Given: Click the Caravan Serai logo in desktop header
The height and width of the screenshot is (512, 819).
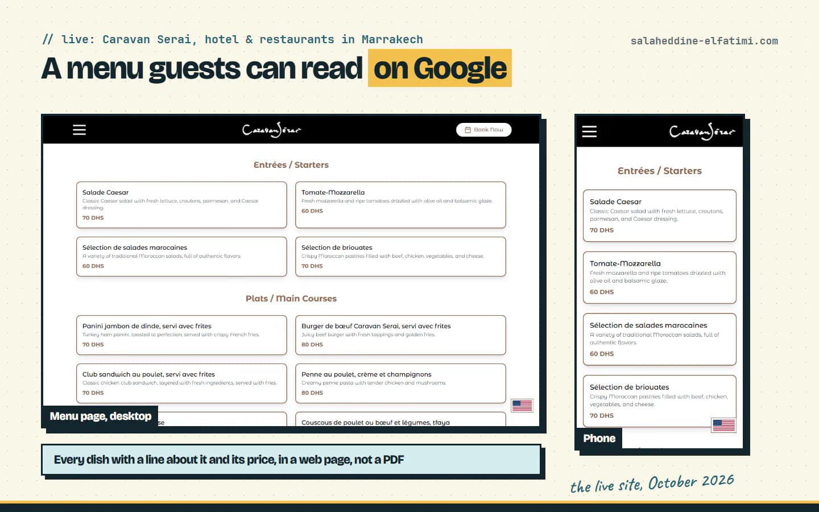Looking at the screenshot, I should tap(272, 130).
